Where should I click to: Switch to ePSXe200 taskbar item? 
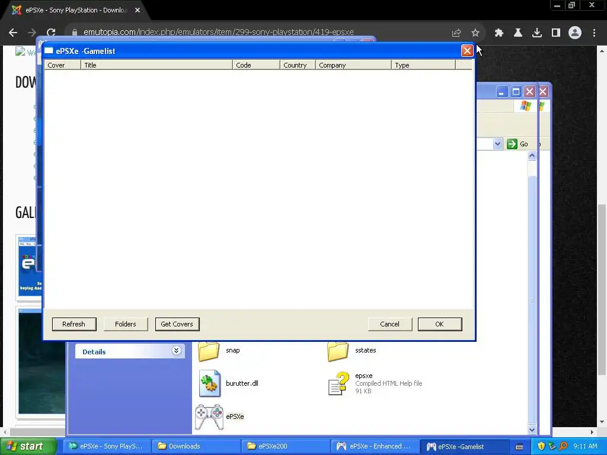click(x=285, y=446)
